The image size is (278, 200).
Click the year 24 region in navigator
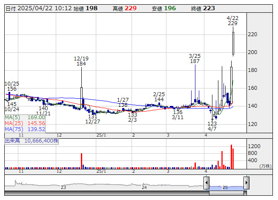[144, 185]
